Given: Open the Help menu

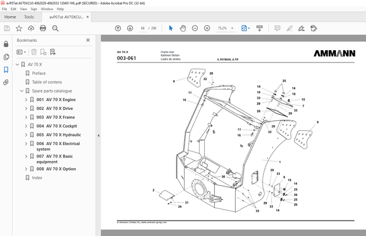Looking at the screenshot, I should 60,9.
